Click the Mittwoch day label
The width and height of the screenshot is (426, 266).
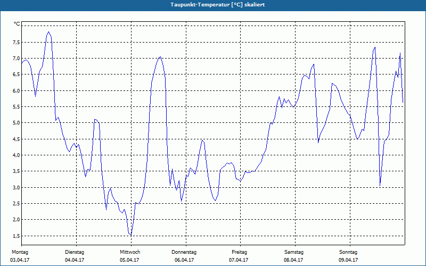coord(130,252)
